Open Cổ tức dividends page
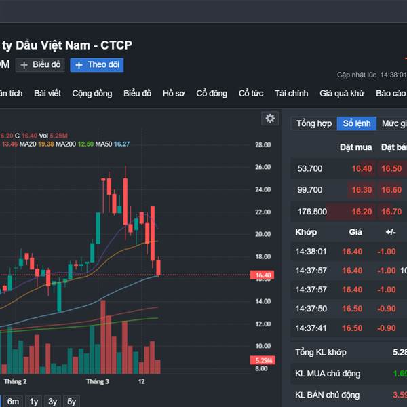Image resolution: width=407 pixels, height=407 pixels. coord(251,93)
